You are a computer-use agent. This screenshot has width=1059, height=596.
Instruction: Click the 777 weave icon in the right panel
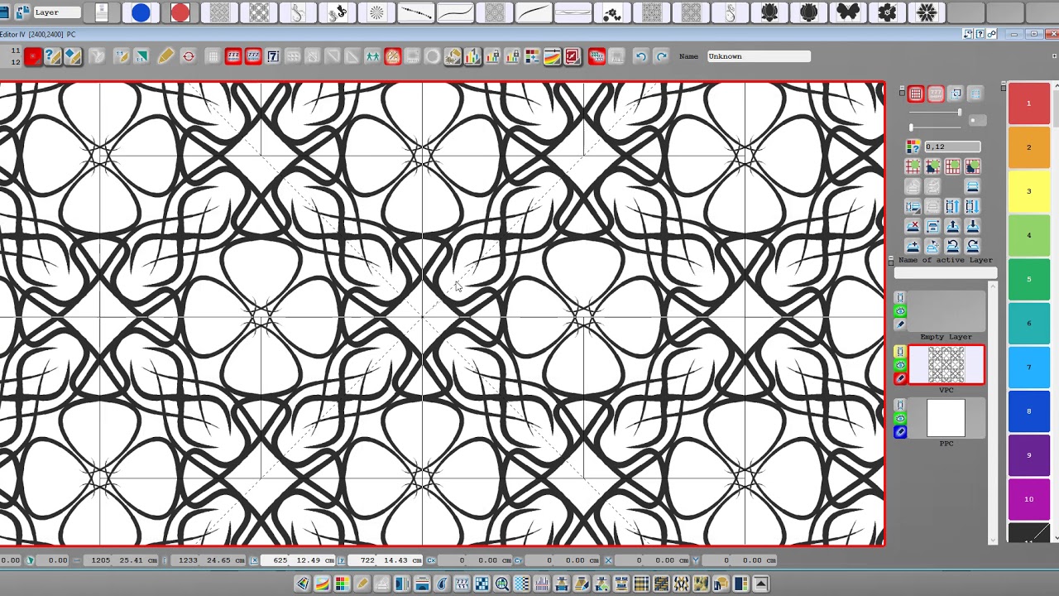pos(935,94)
